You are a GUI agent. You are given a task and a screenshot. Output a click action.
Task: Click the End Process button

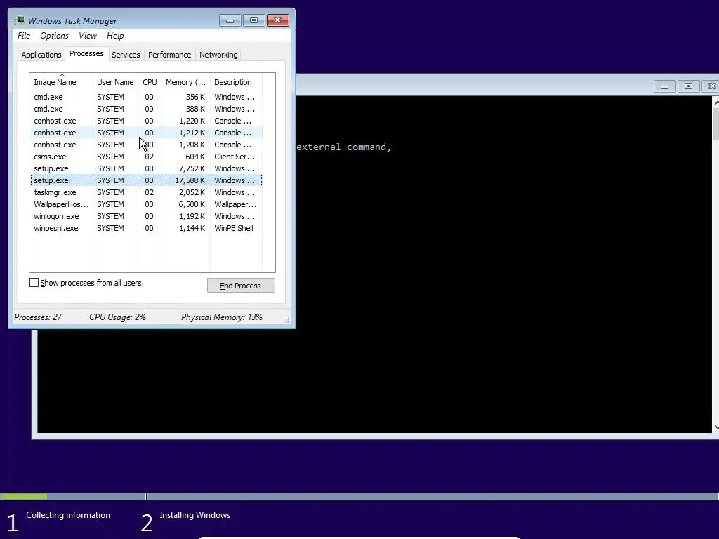tap(241, 286)
